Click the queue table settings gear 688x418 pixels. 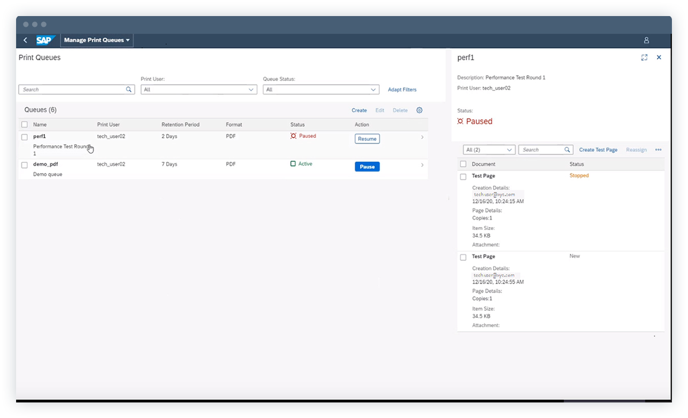click(x=420, y=110)
